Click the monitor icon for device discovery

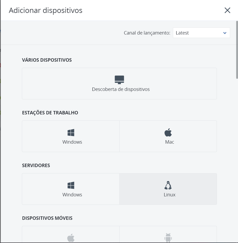119,80
